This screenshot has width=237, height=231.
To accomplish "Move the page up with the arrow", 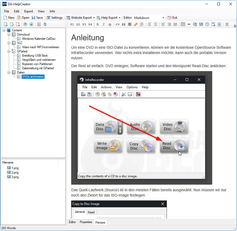I will [25, 24].
